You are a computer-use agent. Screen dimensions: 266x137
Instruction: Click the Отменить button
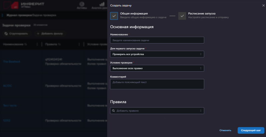coord(225,130)
